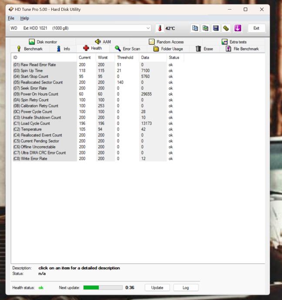Click the 5760 start/stop data value
282x300 pixels.
tap(145, 77)
